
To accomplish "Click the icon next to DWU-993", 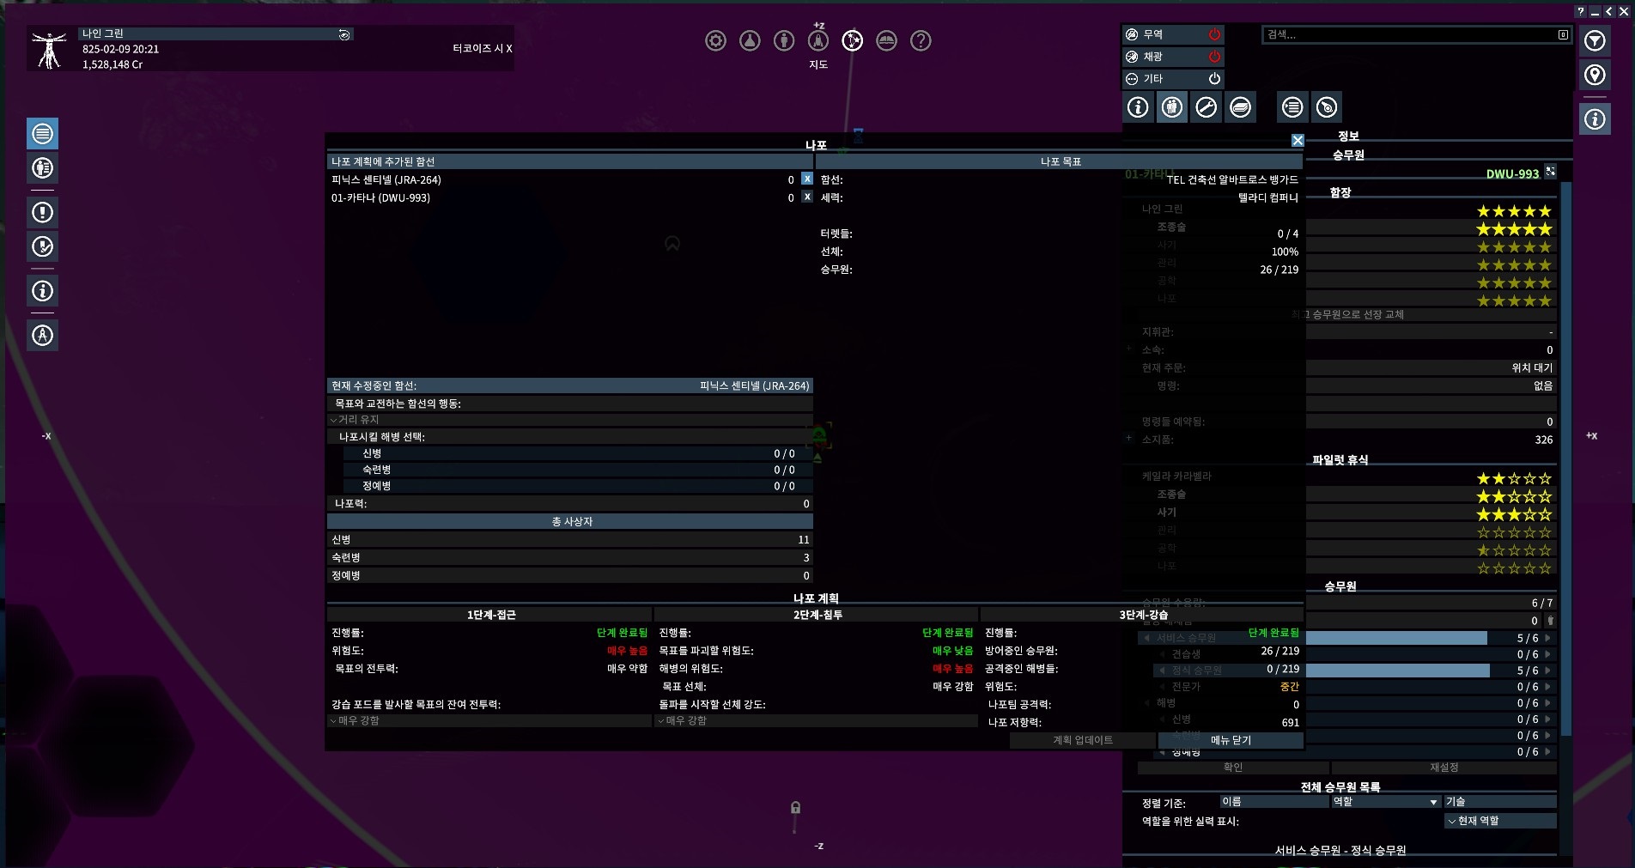I will pyautogui.click(x=1550, y=172).
